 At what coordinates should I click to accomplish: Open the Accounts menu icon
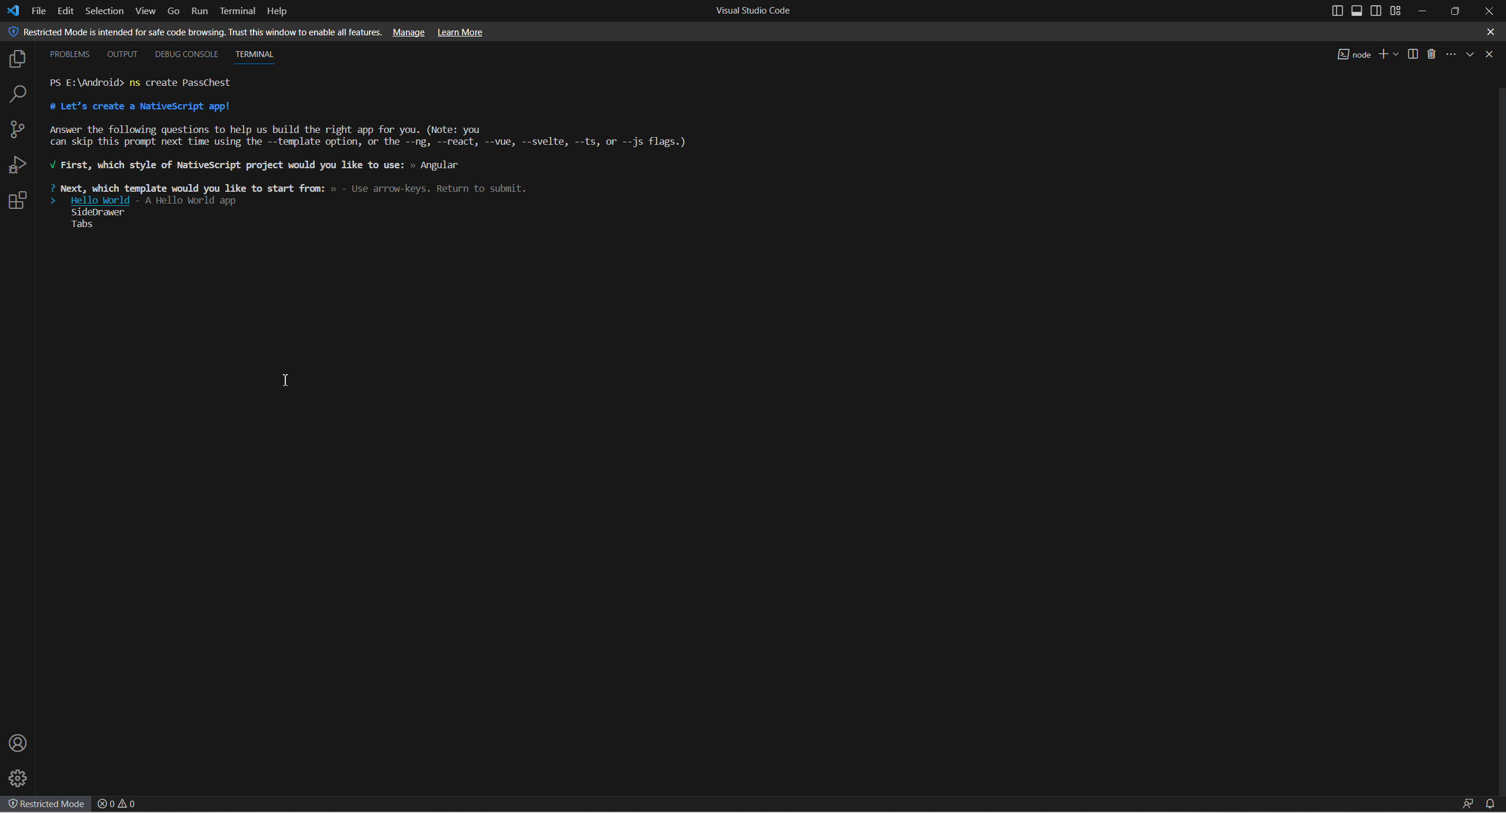[18, 743]
